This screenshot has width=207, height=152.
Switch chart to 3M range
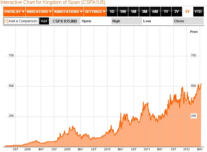pos(144,12)
